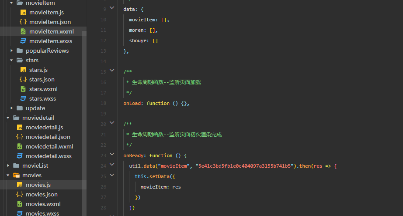Screen dimensions: 403x216
Task: Click the green icon of moviedetail.wxml
Action: (20, 147)
